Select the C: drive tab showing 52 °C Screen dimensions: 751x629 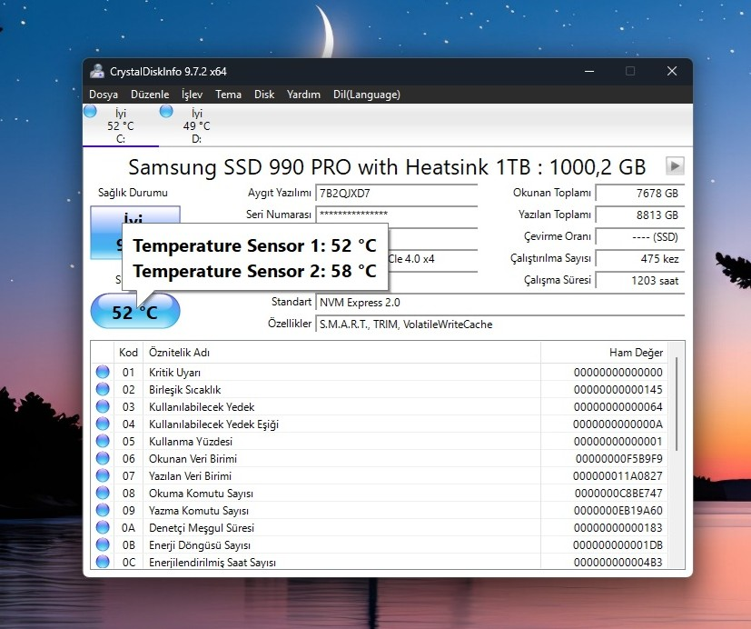pos(121,125)
